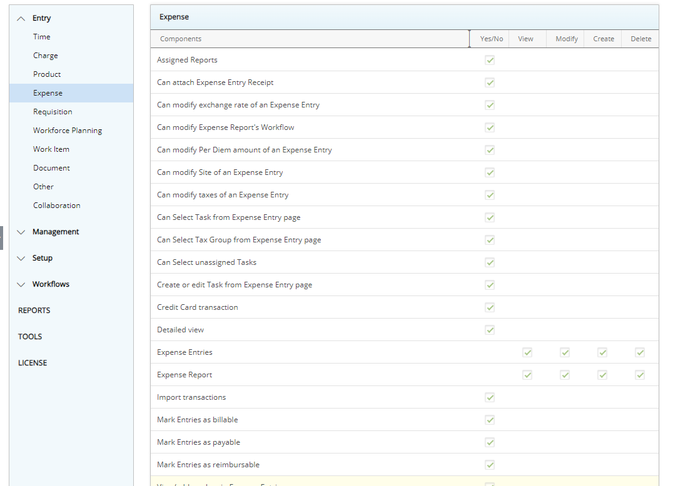Toggle Can Select Tax Group checkbox
This screenshot has height=486, width=673.
(490, 240)
